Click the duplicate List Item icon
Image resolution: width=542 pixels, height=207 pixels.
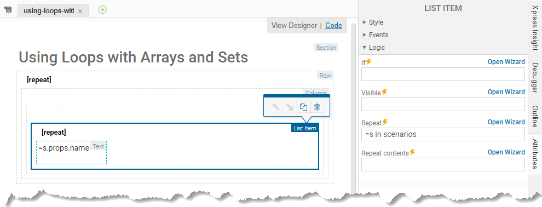(x=303, y=107)
